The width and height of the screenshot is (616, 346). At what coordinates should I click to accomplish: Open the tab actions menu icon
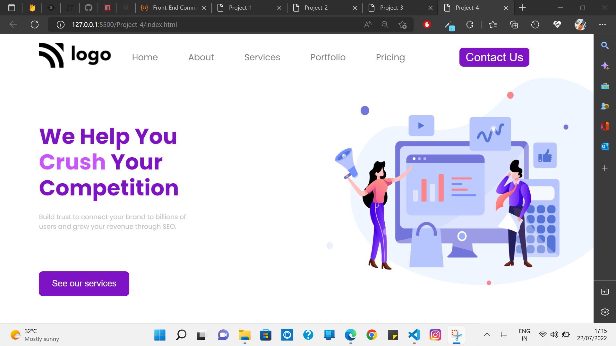12,8
